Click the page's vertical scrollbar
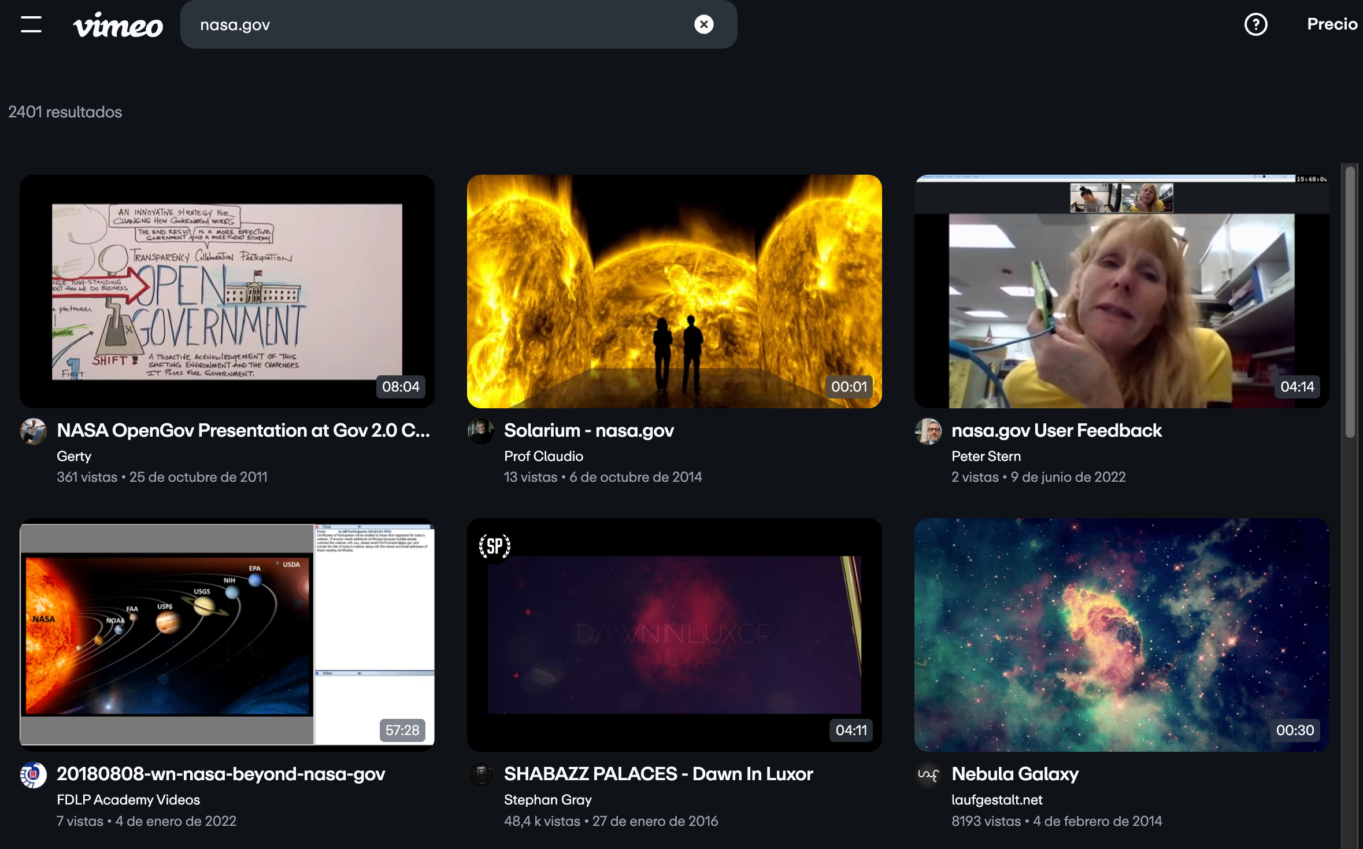1363x849 pixels. (x=1350, y=301)
